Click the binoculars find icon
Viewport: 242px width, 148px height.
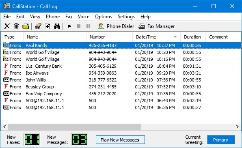click(x=57, y=26)
